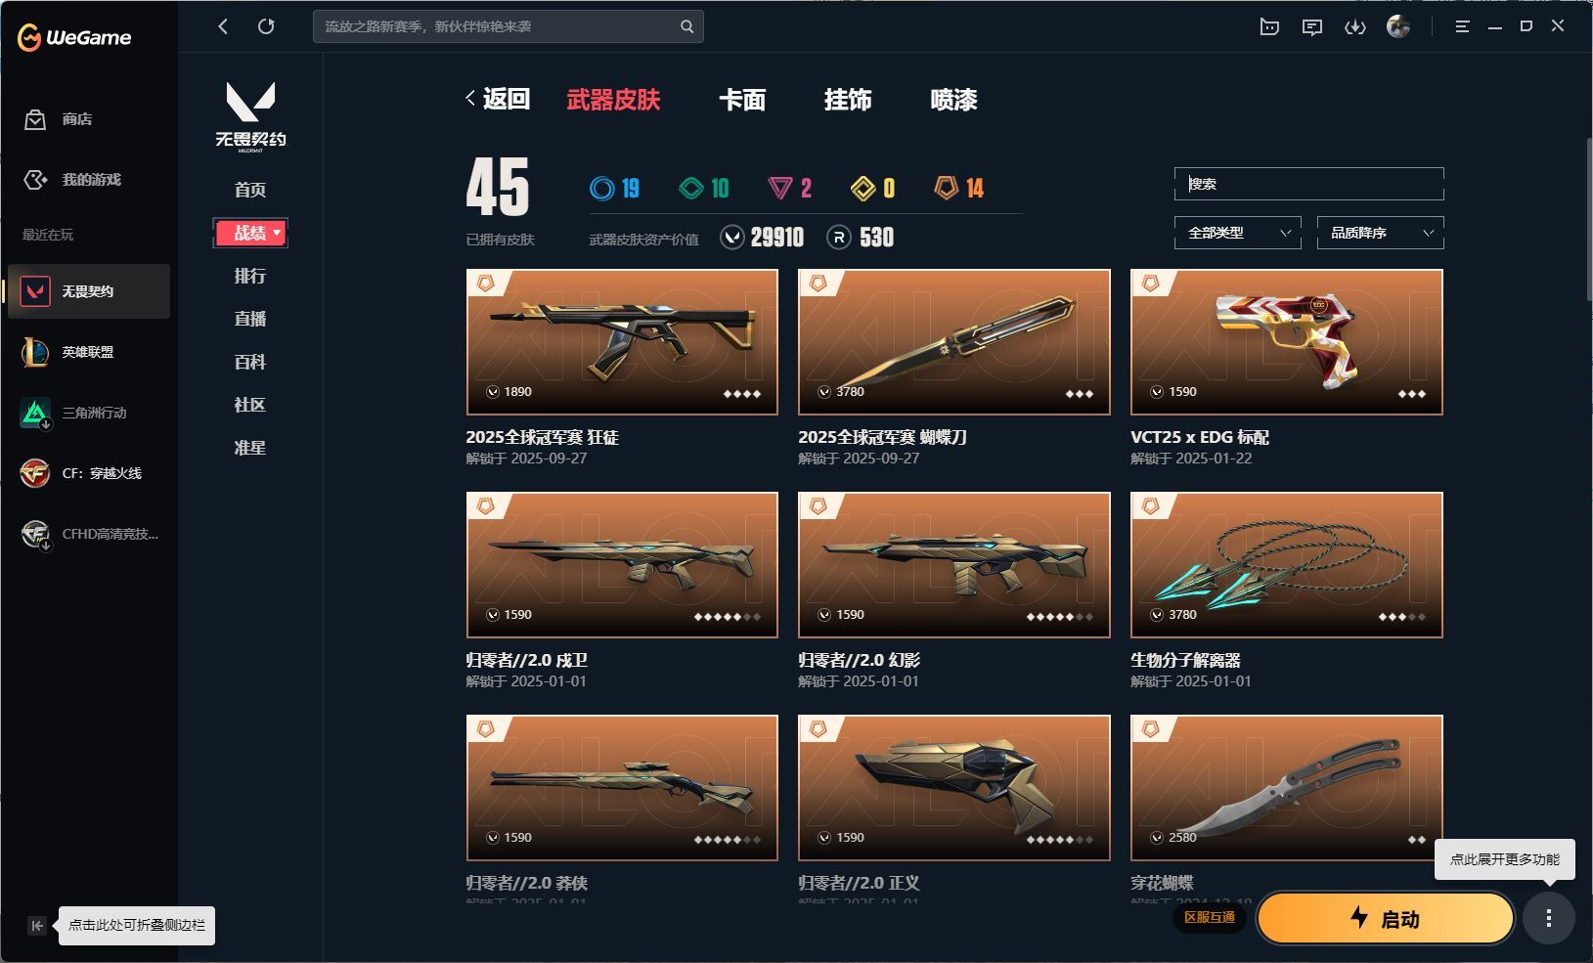Open 英雄联盟 from the recent games list
The width and height of the screenshot is (1593, 963).
89,352
